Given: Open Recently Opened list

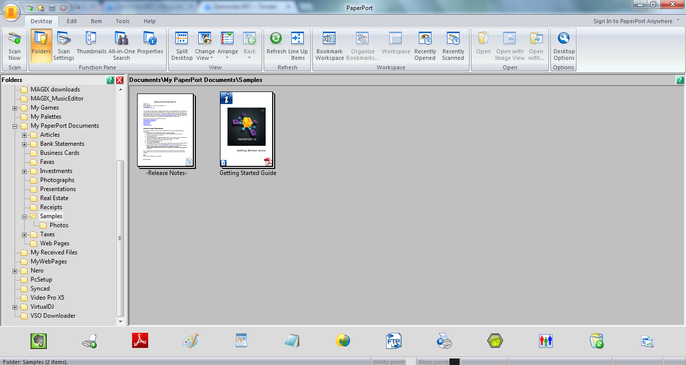Looking at the screenshot, I should click(425, 45).
